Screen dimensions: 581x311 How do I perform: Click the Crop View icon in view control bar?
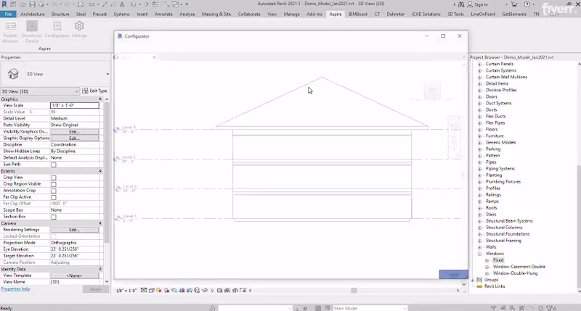click(x=182, y=290)
